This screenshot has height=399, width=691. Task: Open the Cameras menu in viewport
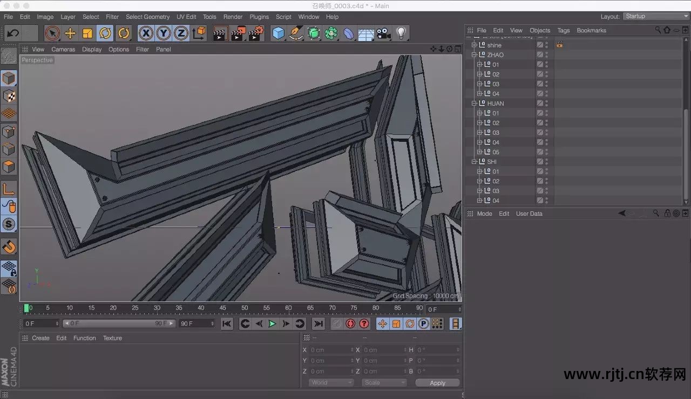63,49
